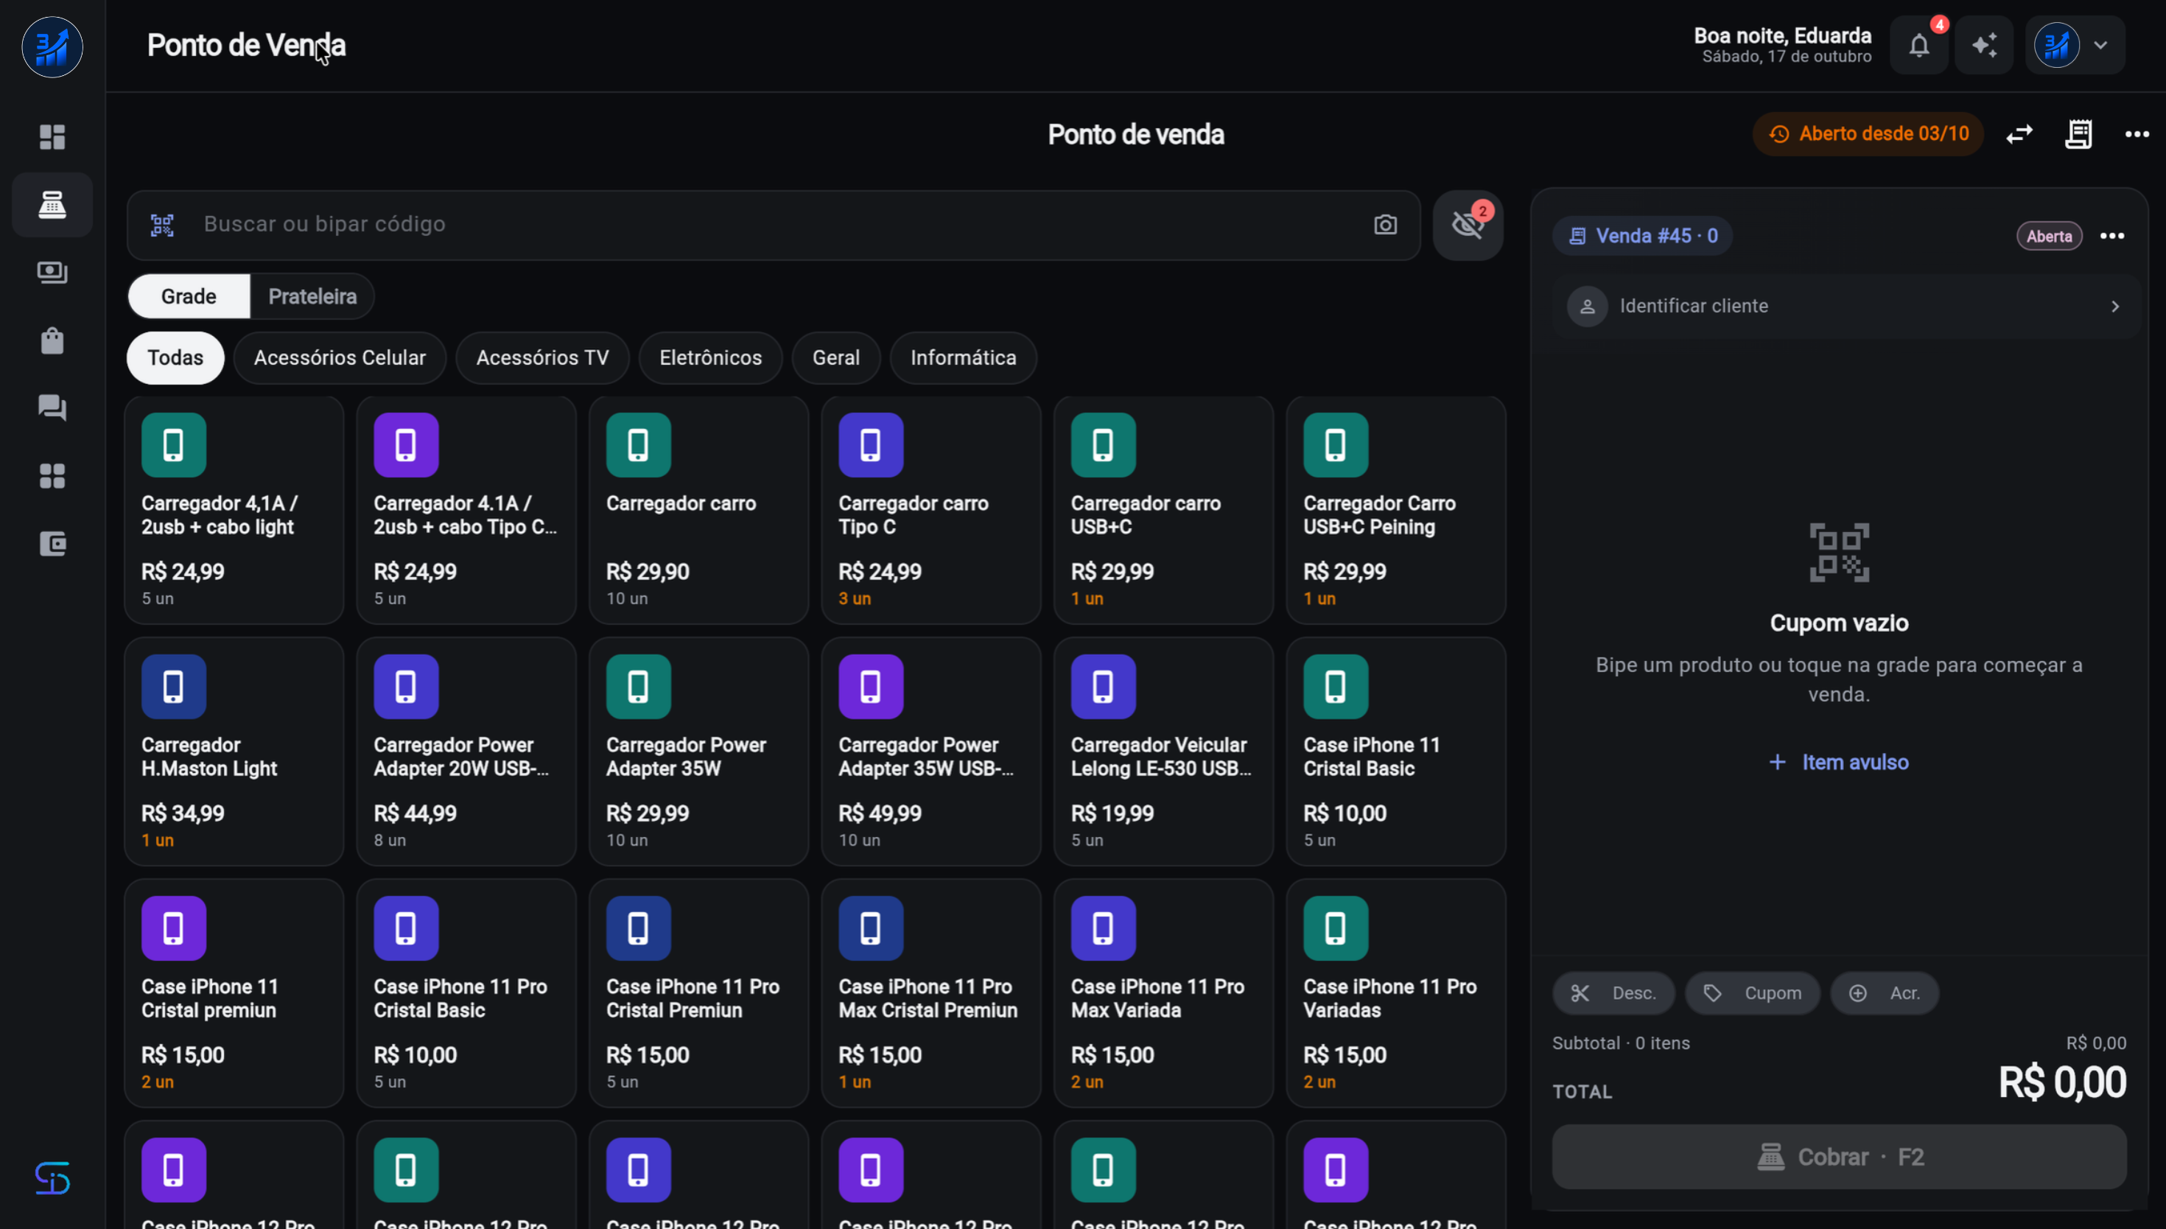Click the Desc. discount button
The height and width of the screenshot is (1229, 2166).
pyautogui.click(x=1613, y=993)
